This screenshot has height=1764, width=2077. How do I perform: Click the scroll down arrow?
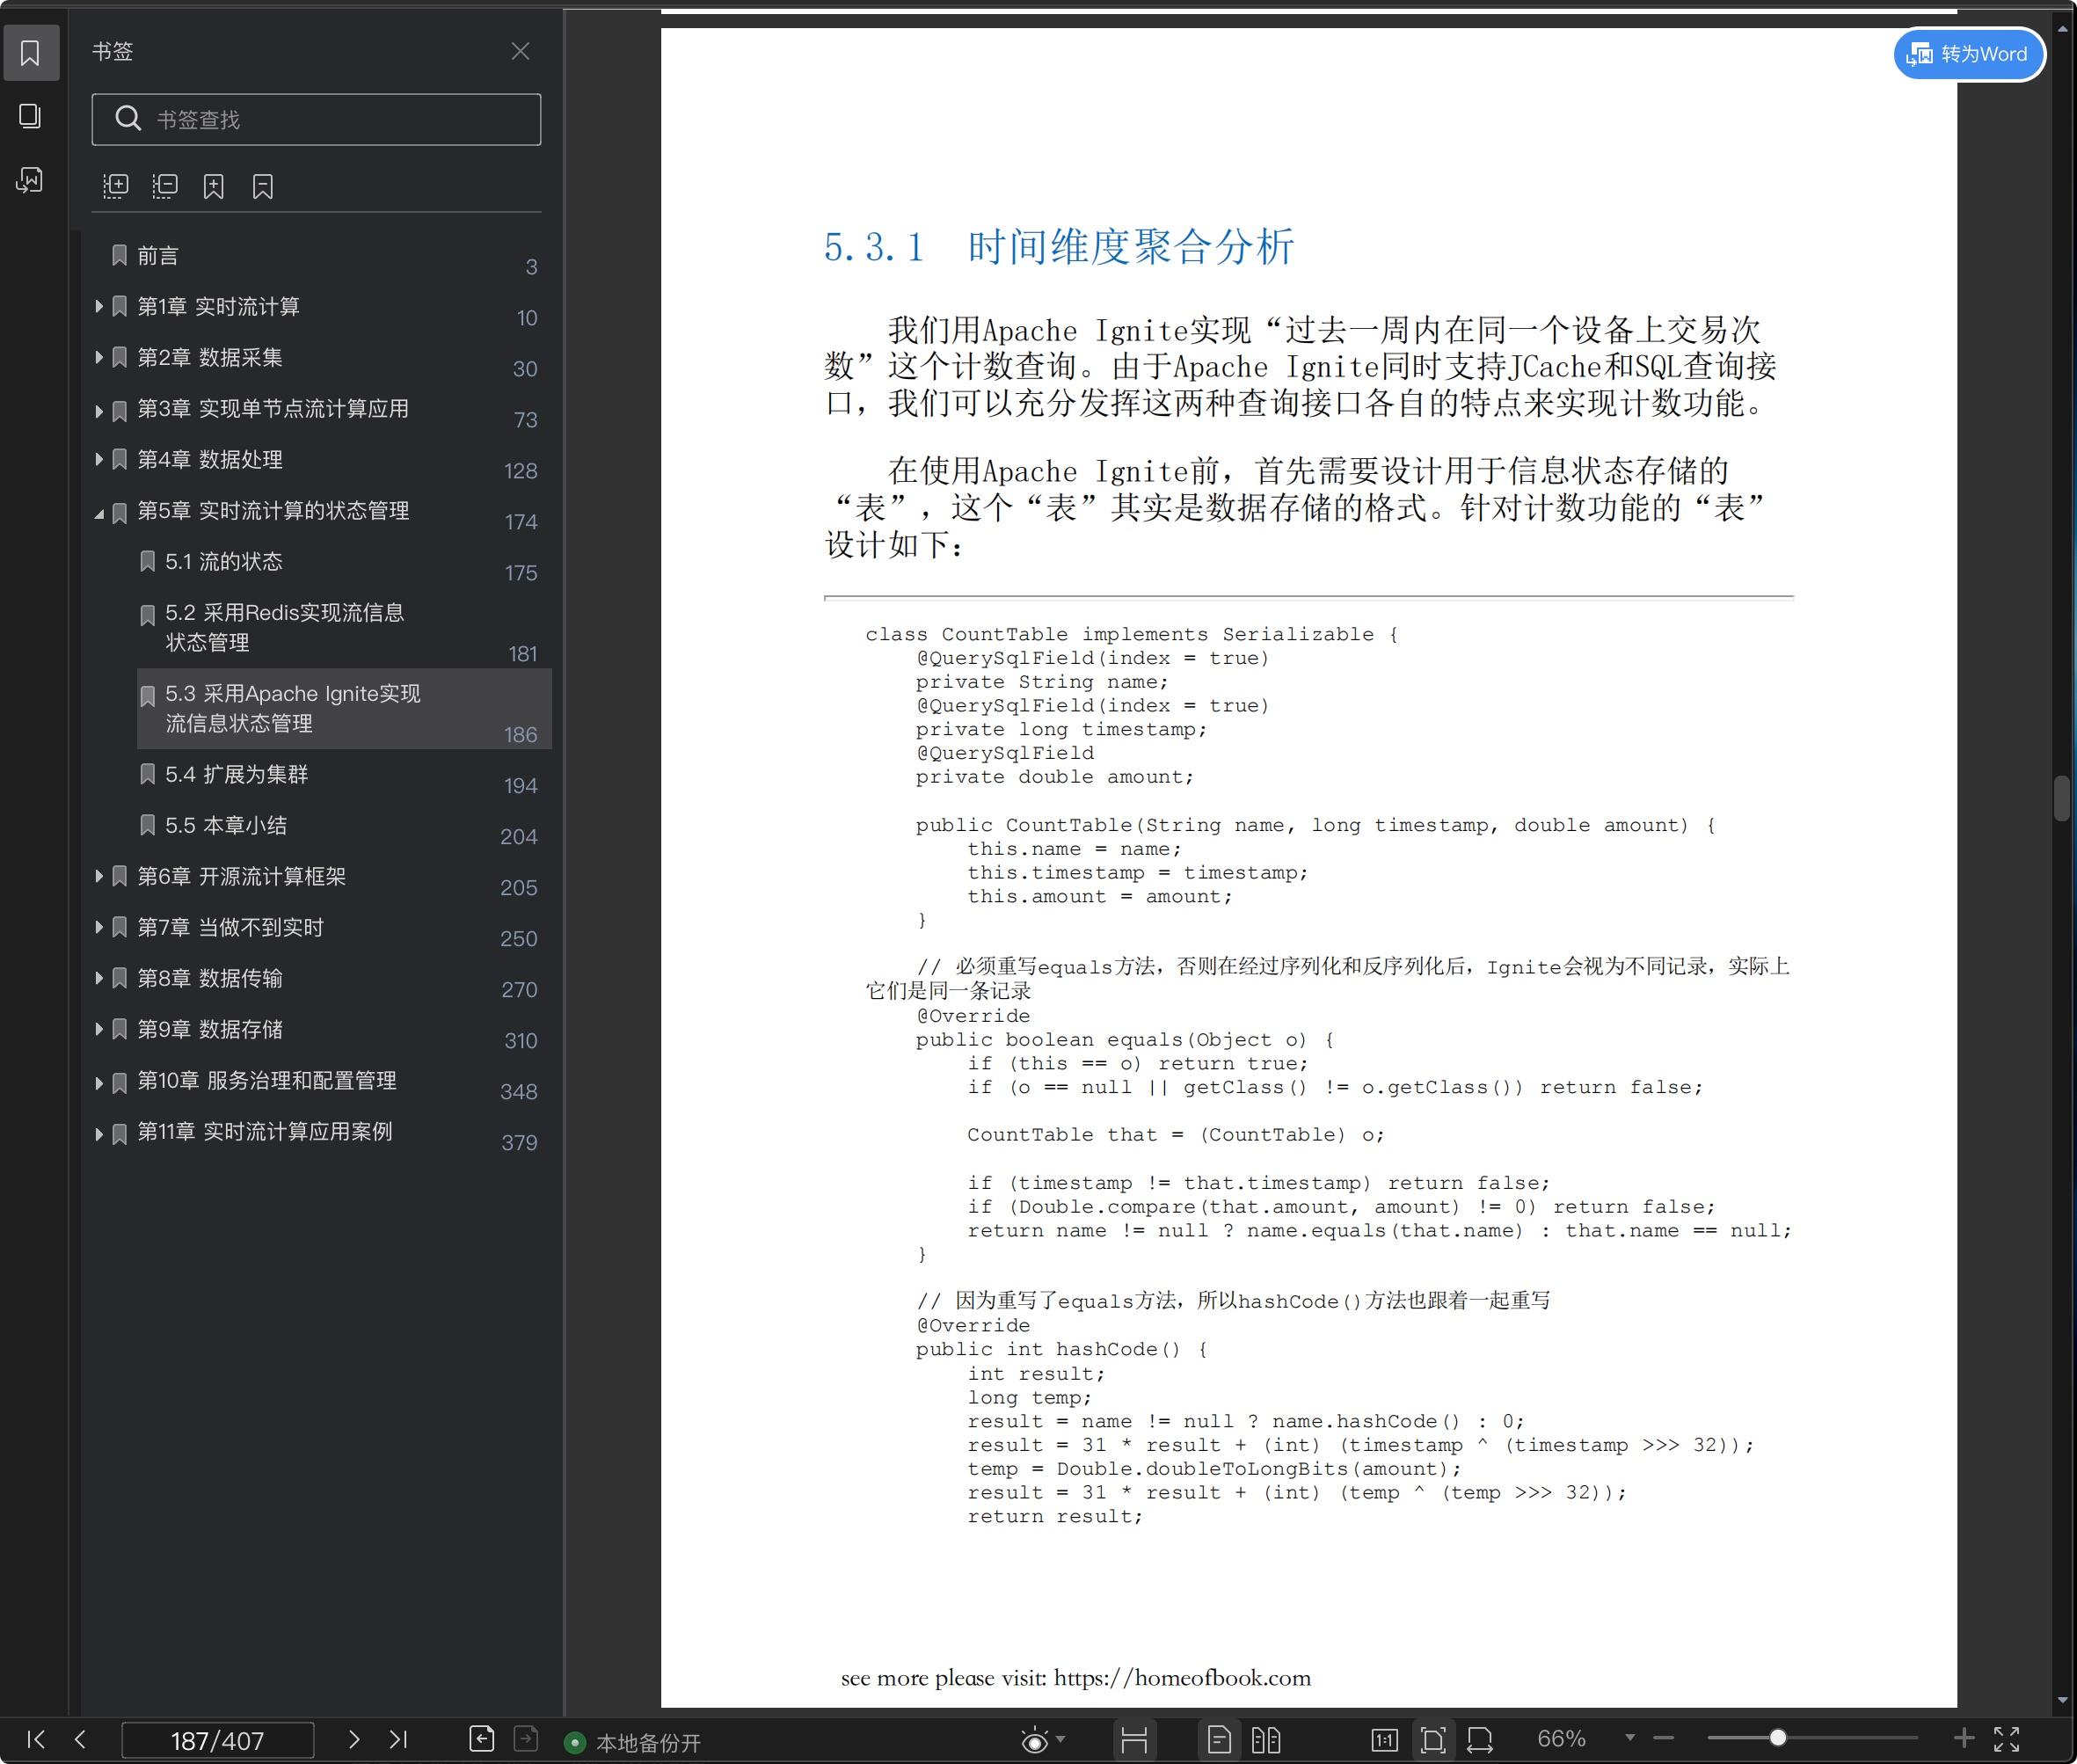[2063, 1700]
